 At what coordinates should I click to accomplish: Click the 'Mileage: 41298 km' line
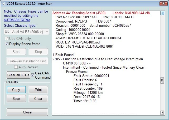tap(88, 92)
